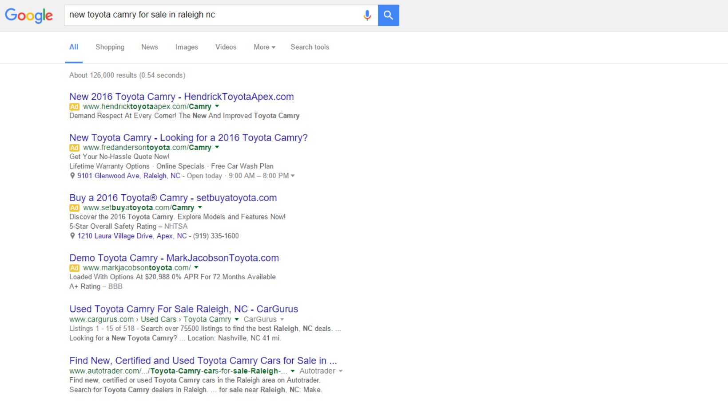Click 'Get Your No-Hassle Quote Now!' text
The width and height of the screenshot is (728, 403).
coord(119,157)
